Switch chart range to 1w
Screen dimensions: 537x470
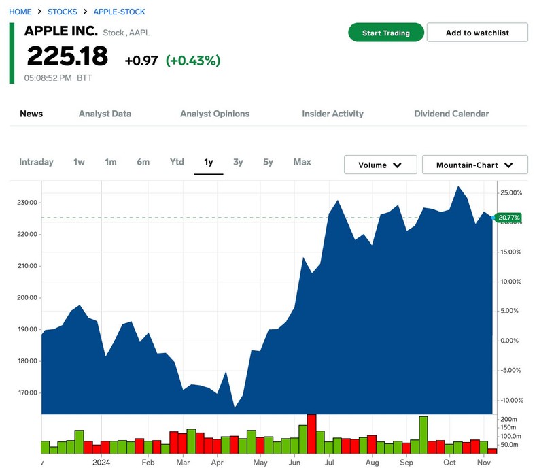coord(79,162)
